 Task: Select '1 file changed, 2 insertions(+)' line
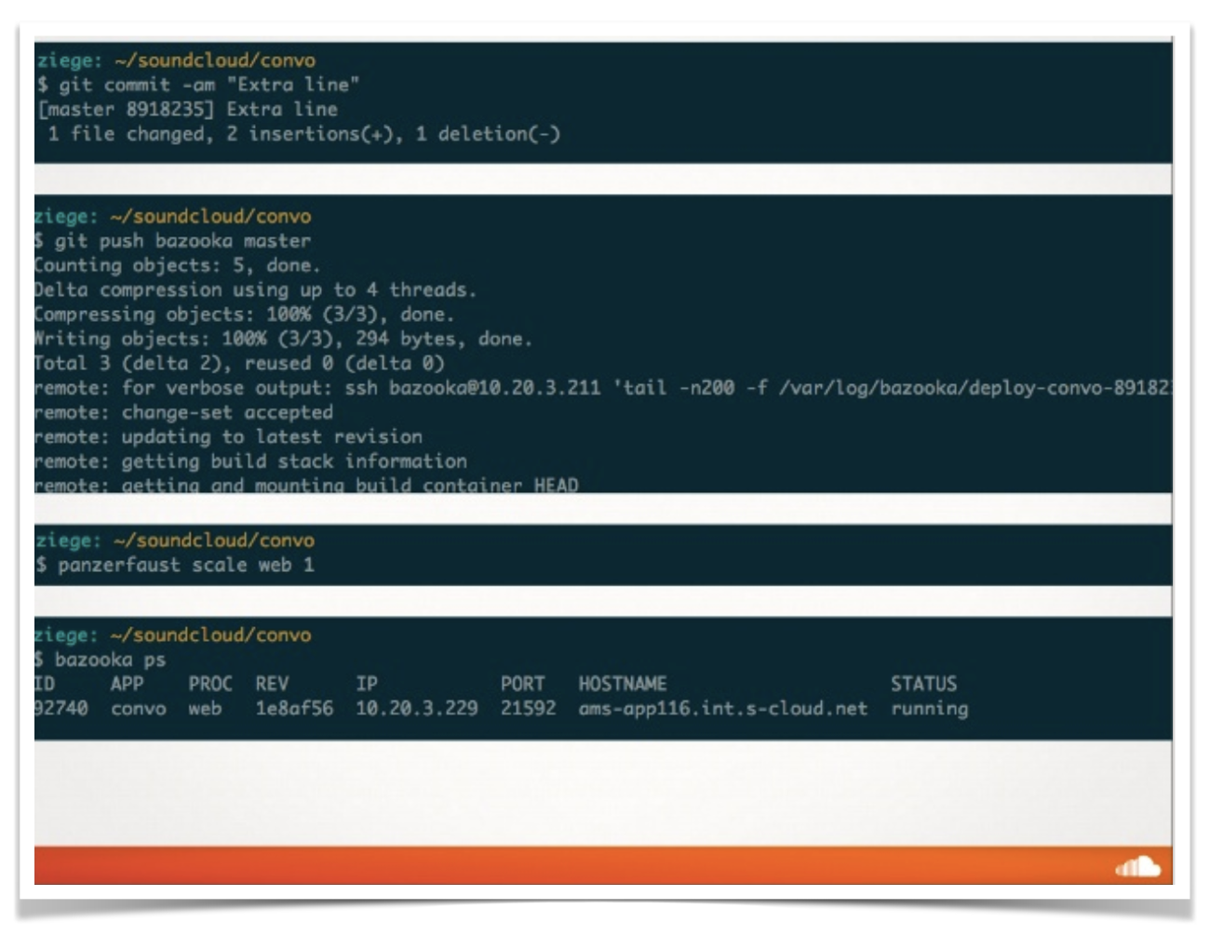(x=303, y=134)
